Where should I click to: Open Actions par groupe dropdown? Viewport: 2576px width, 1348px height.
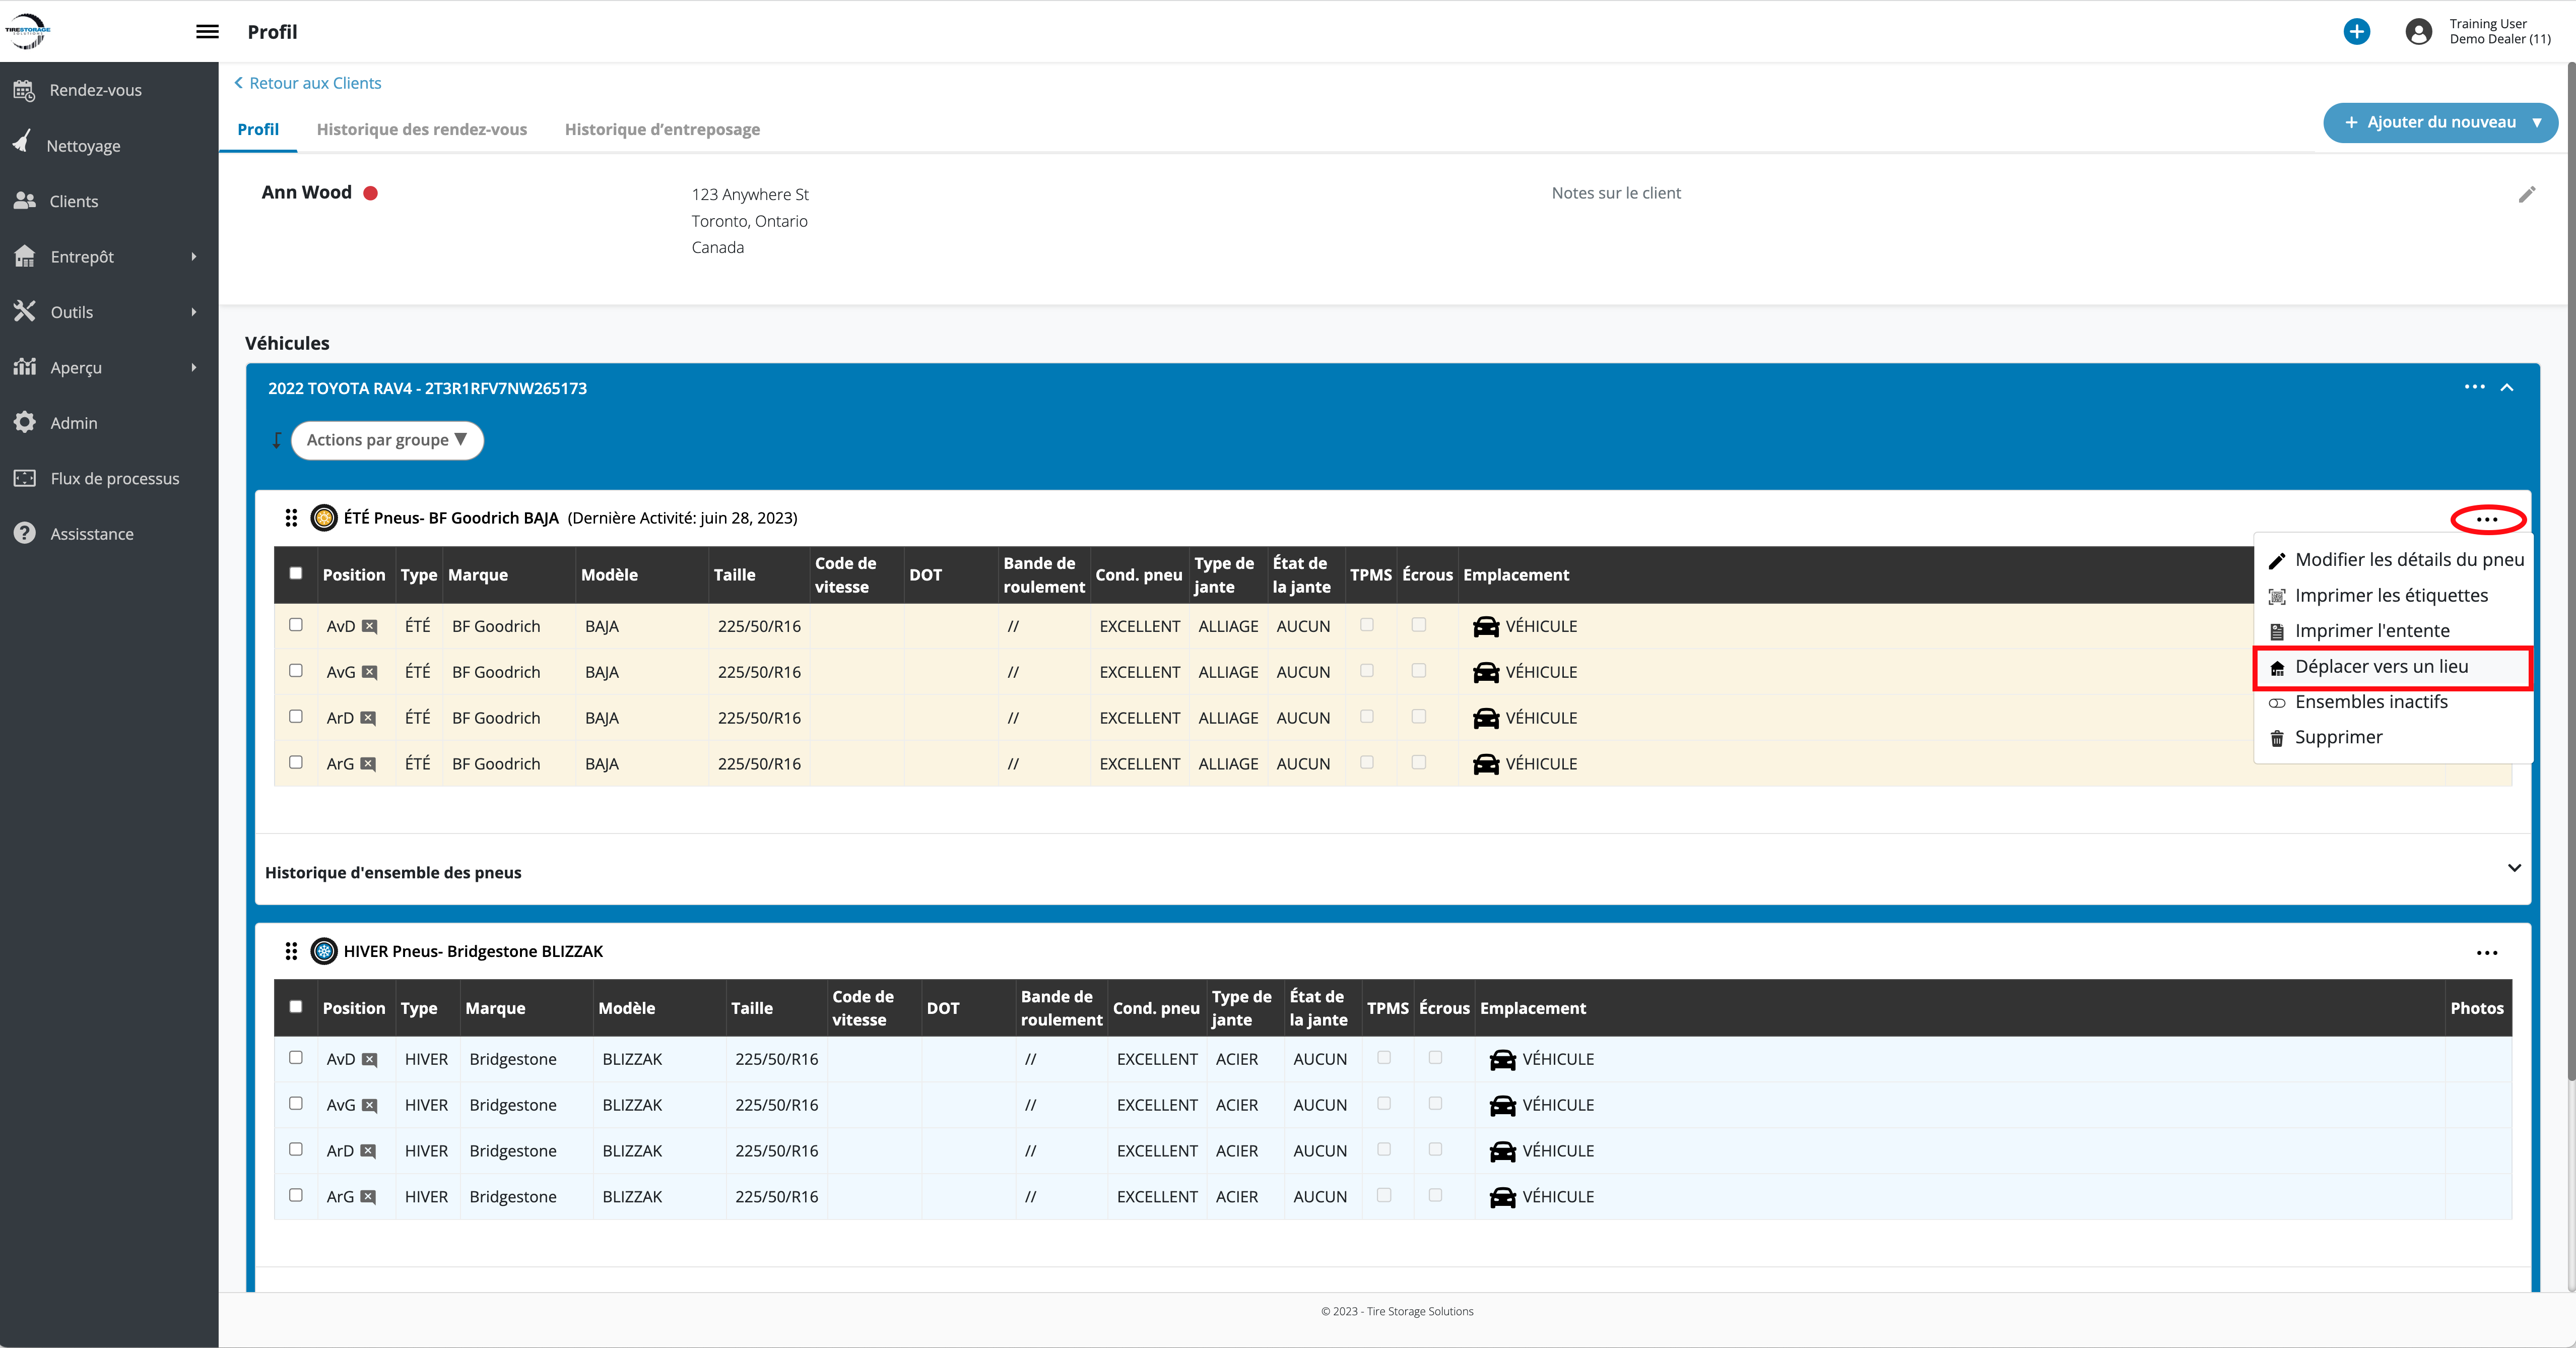[x=387, y=440]
